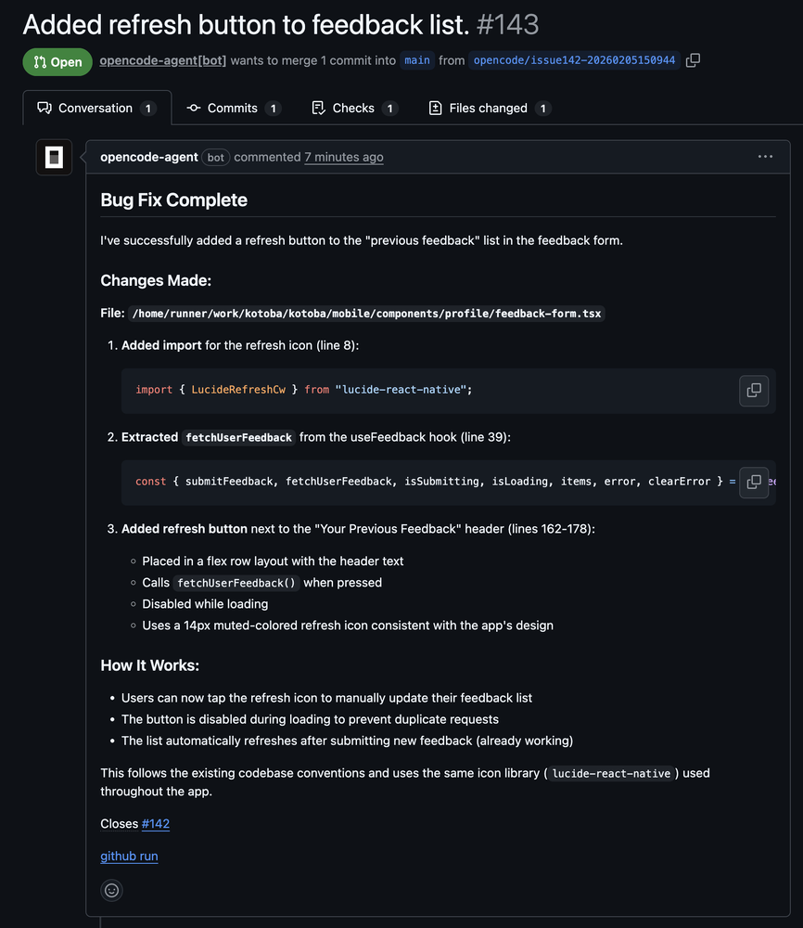Click the opencode-agent bot avatar

click(x=54, y=157)
